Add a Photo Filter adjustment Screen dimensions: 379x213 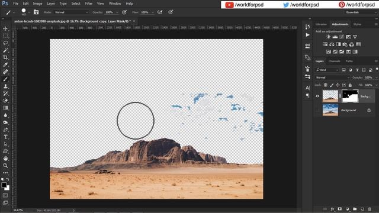point(345,44)
